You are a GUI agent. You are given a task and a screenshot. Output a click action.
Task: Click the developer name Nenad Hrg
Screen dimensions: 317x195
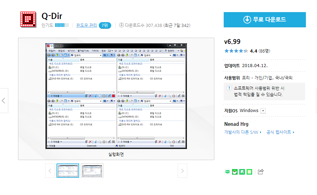click(236, 124)
